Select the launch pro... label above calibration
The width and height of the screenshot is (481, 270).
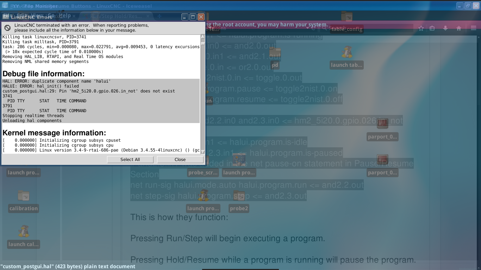24,173
